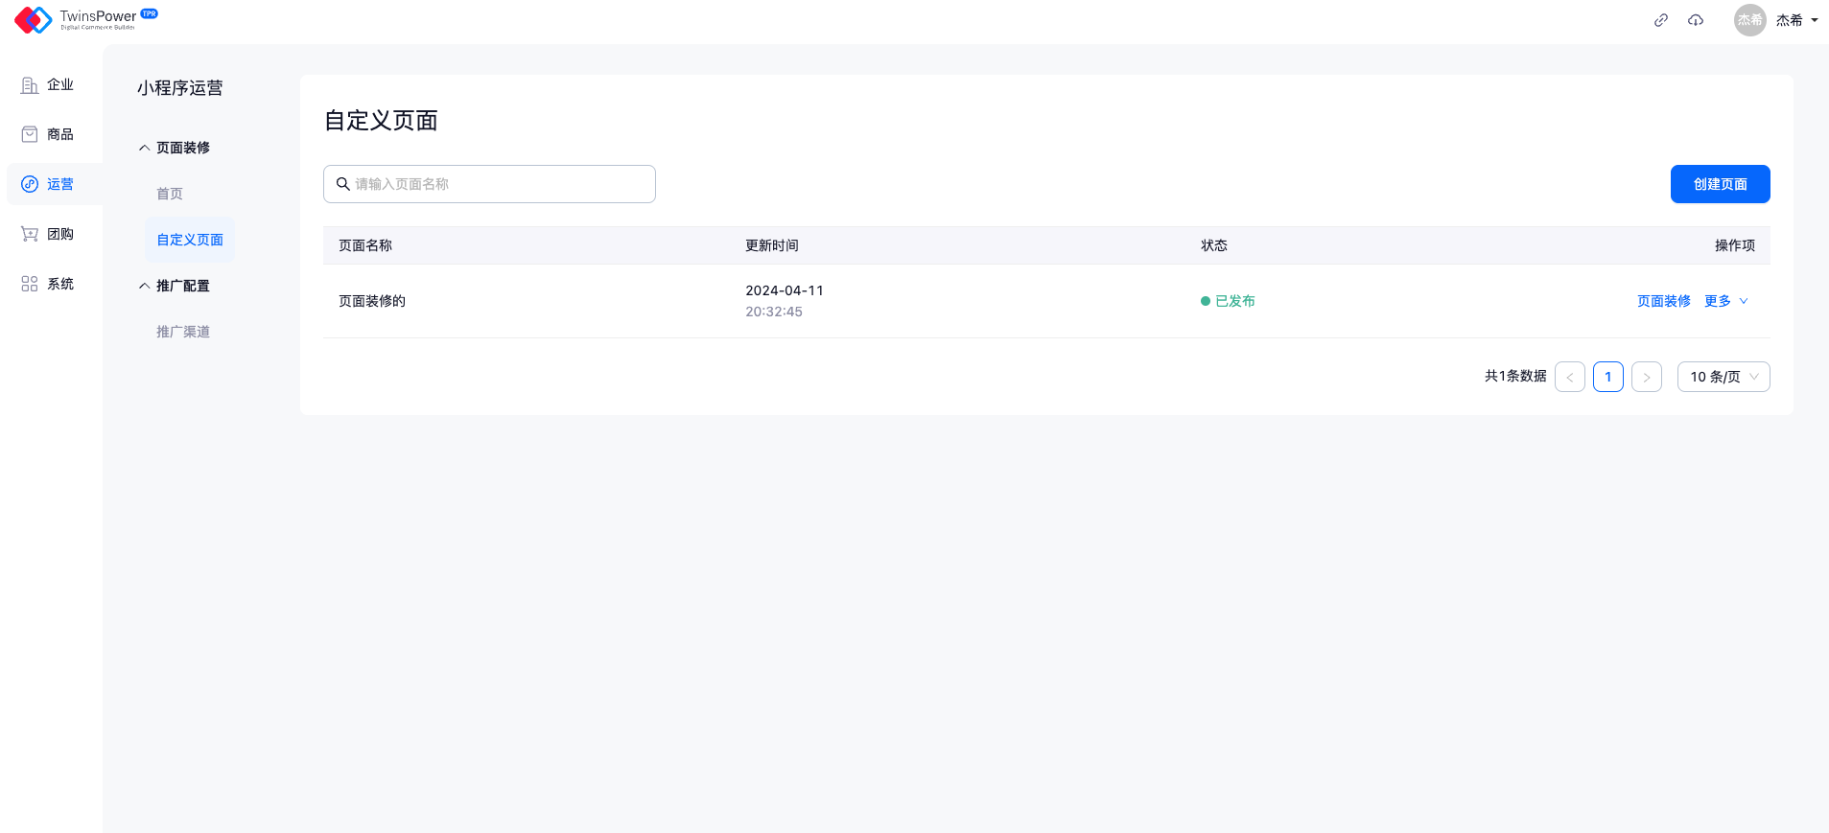Open the 更多 actions dropdown
The height and width of the screenshot is (833, 1829).
pos(1725,301)
